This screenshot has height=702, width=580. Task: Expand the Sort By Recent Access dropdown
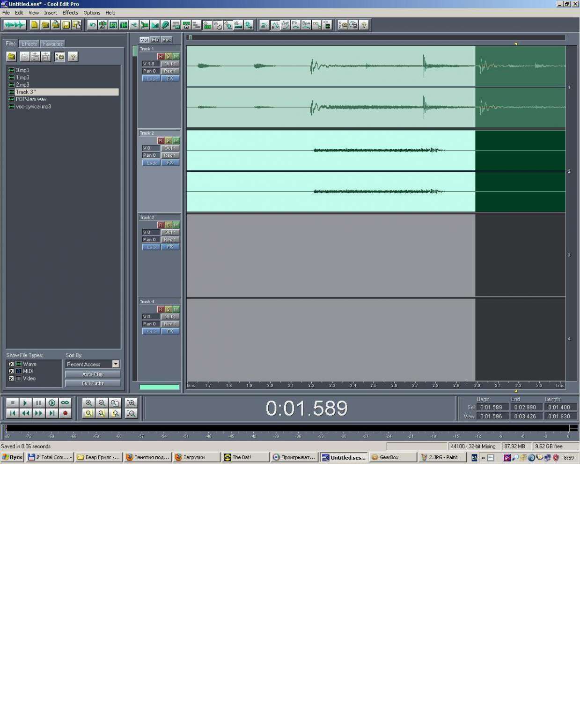click(116, 364)
